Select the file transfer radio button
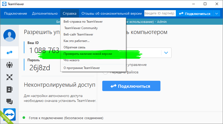 coord(105,72)
